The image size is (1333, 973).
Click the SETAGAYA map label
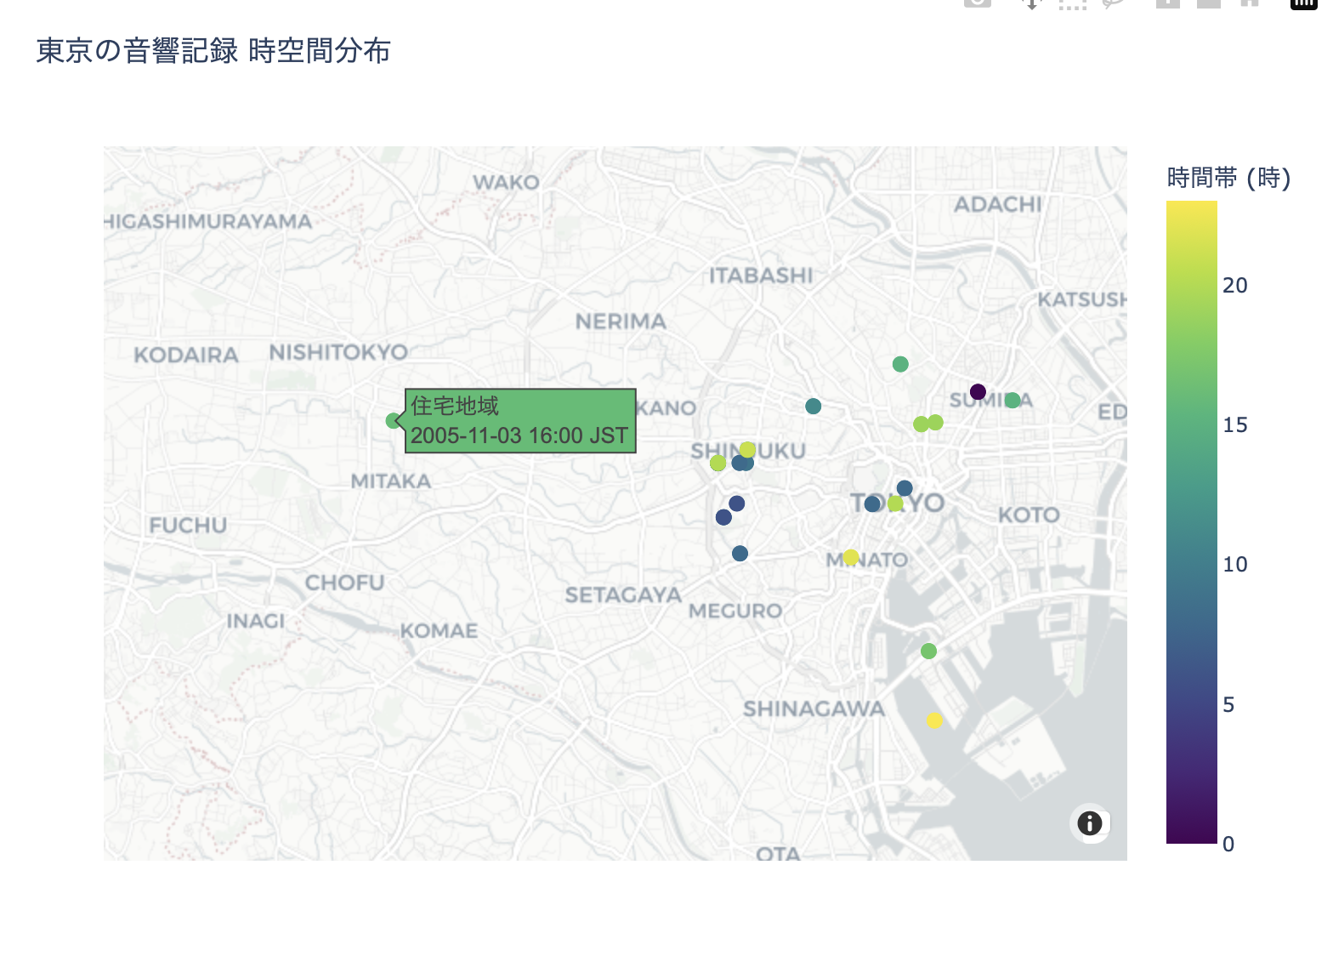click(x=623, y=595)
